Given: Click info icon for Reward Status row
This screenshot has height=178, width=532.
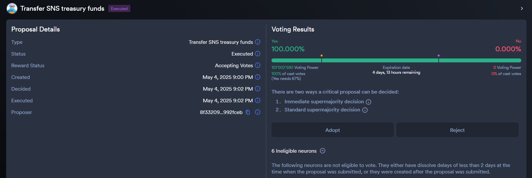Looking at the screenshot, I should [258, 65].
